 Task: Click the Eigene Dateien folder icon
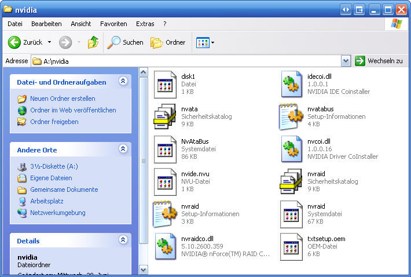click(x=22, y=178)
